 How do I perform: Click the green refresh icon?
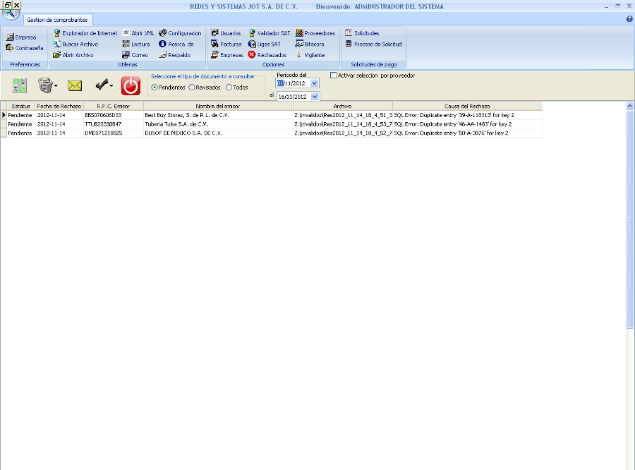20,86
